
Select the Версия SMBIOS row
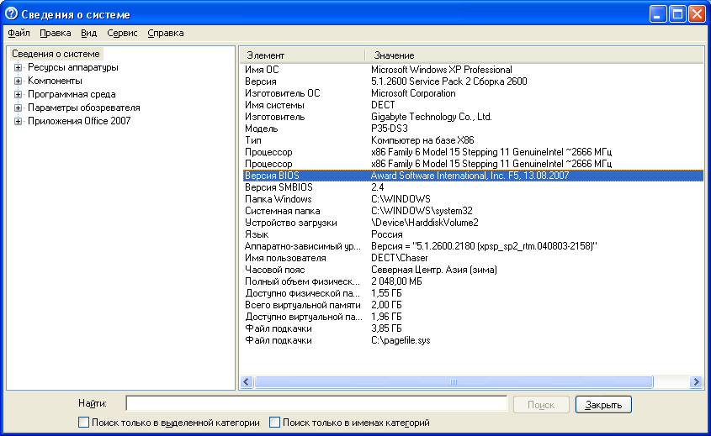[x=279, y=187]
